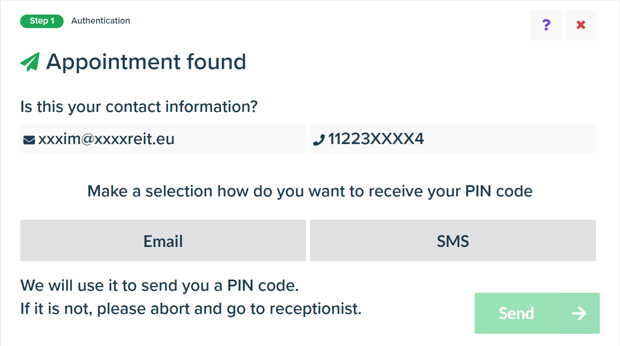The height and width of the screenshot is (346, 620).
Task: Click the Appointment found heading
Action: click(146, 62)
